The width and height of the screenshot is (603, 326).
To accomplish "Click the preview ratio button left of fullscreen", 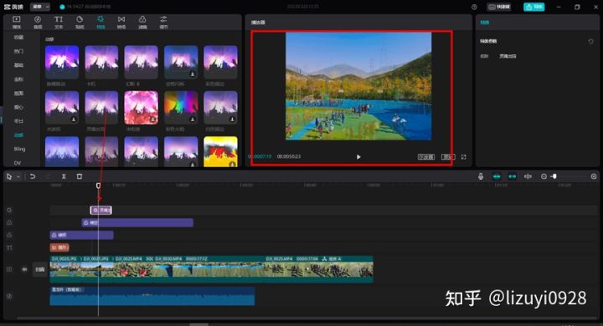I will 448,156.
